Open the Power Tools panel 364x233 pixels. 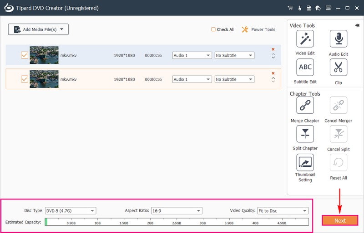pos(258,29)
